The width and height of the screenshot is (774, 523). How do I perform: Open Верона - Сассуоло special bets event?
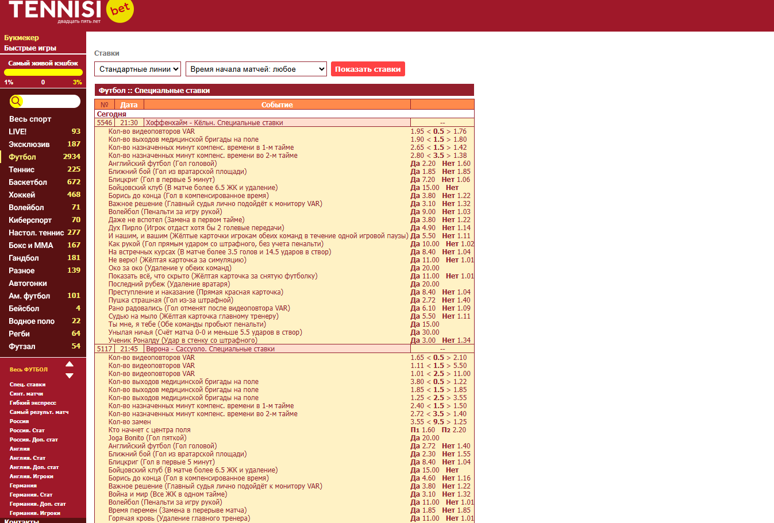(x=210, y=349)
